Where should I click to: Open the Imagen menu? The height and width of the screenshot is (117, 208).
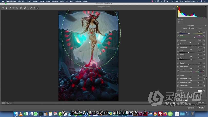pos(35,1)
